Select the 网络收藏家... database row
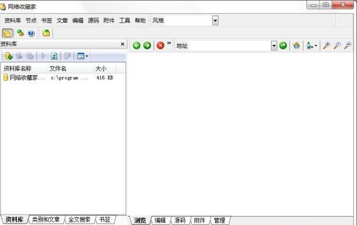 click(63, 78)
